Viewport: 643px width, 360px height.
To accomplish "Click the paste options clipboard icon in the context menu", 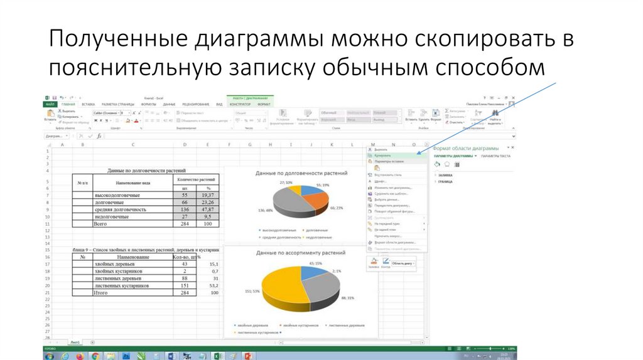I will click(x=377, y=168).
